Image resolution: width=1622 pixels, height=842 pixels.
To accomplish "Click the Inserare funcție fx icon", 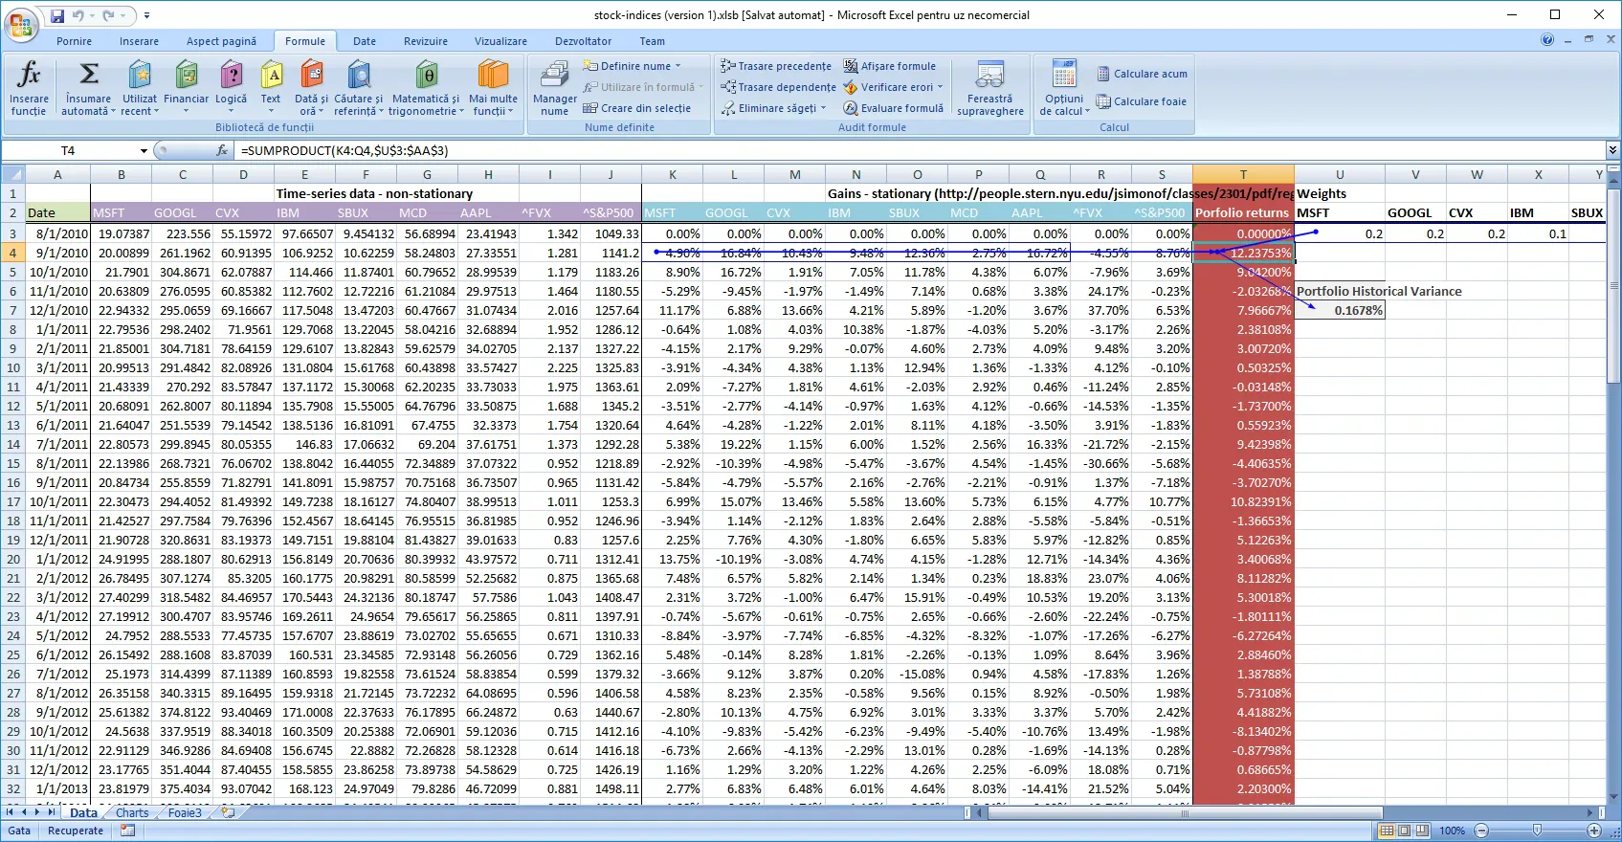I will click(x=29, y=88).
